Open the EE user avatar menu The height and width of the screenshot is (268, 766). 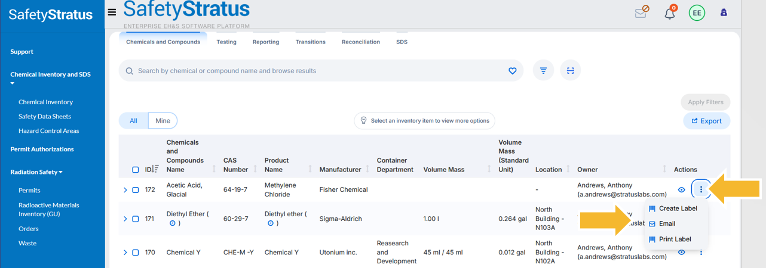[697, 13]
